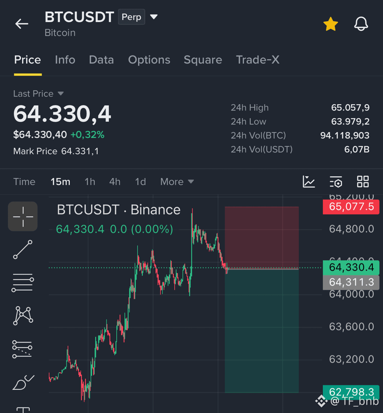Image resolution: width=383 pixels, height=413 pixels.
Task: Select the brush drawing tool
Action: pyautogui.click(x=23, y=382)
